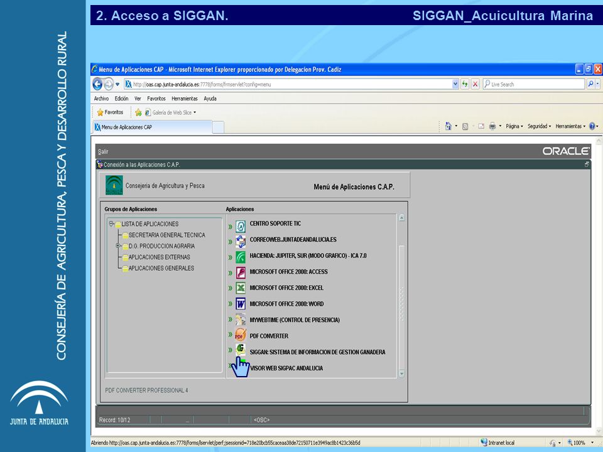Viewport: 603px width, 452px height.
Task: Go to the Home page icon
Action: point(448,126)
